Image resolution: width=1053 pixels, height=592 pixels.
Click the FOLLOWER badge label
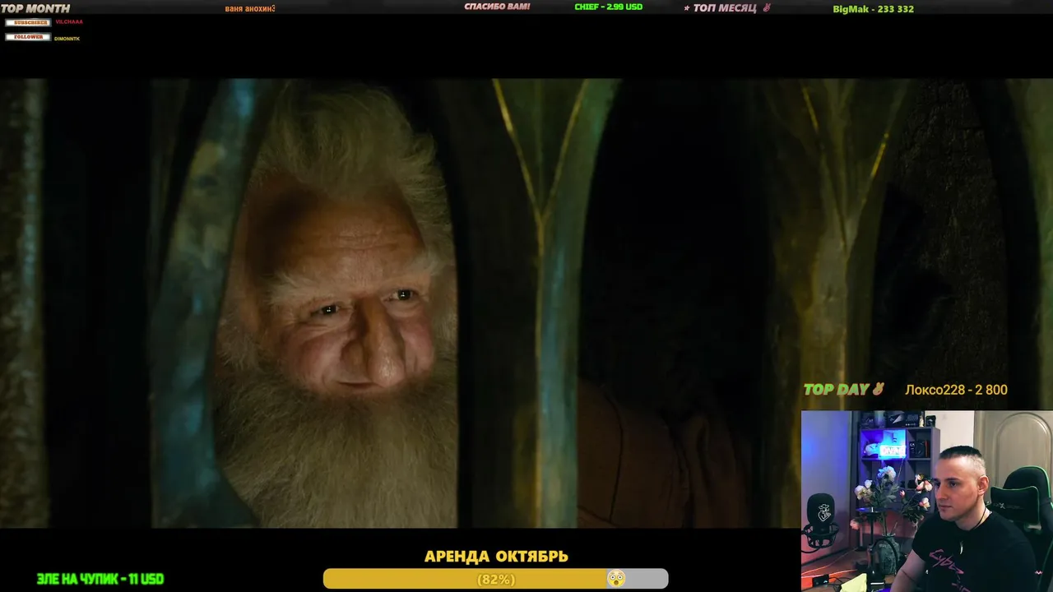click(28, 37)
